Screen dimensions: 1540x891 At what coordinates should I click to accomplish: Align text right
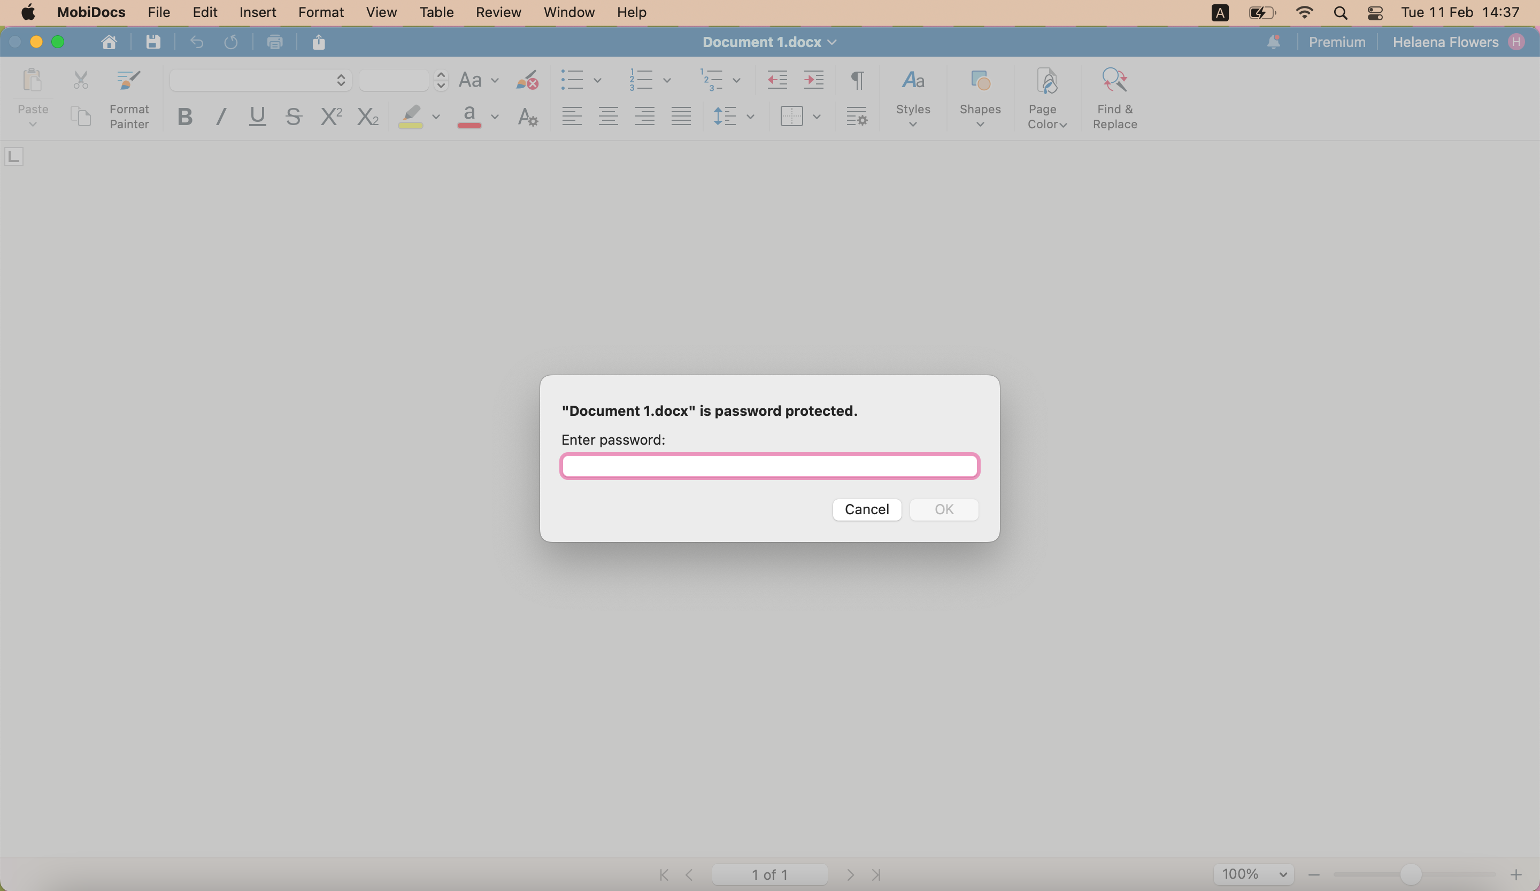tap(645, 116)
